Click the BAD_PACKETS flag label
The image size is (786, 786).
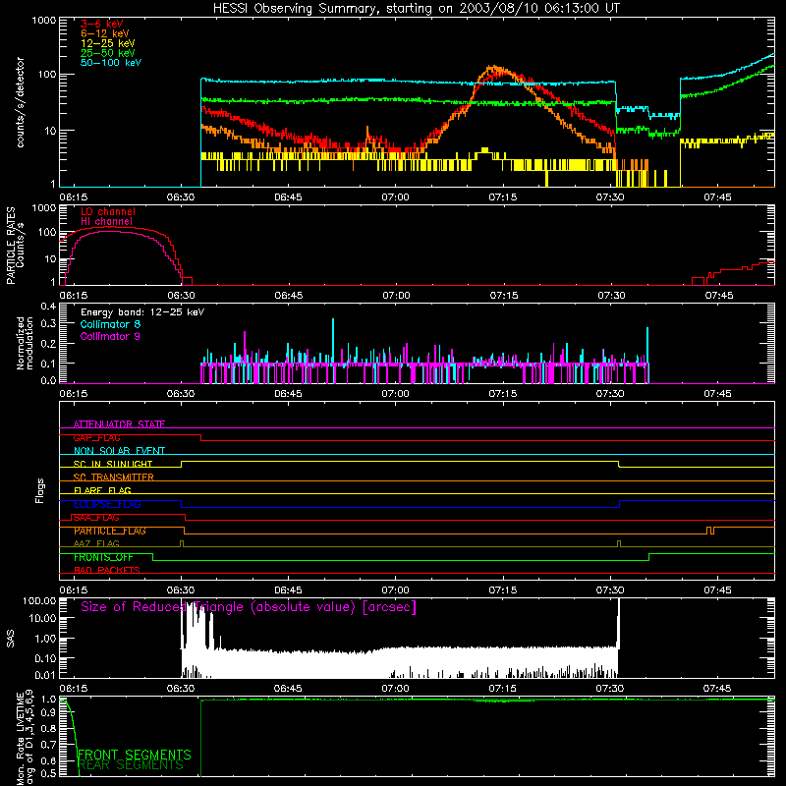pos(107,571)
